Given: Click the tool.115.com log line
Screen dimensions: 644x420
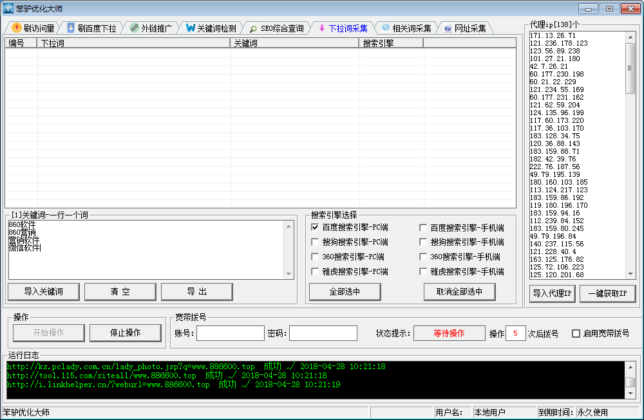Looking at the screenshot, I should tap(167, 375).
